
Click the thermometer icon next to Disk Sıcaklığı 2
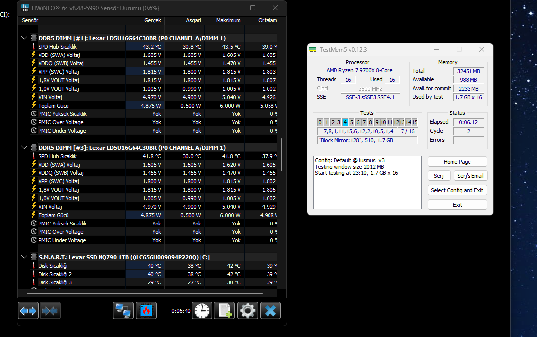34,274
